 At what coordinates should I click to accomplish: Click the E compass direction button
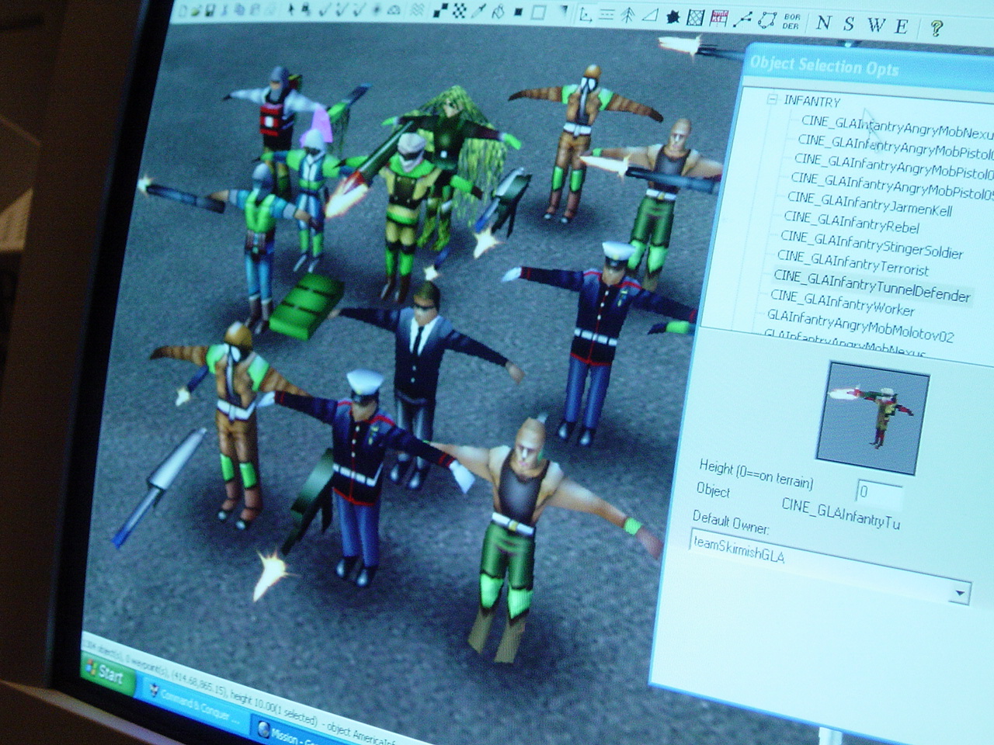pyautogui.click(x=902, y=26)
